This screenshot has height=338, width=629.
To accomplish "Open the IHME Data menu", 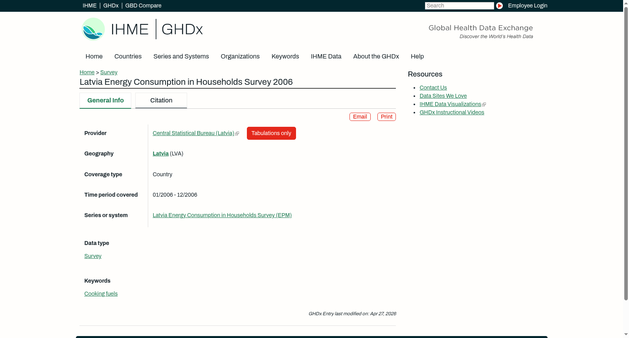I will [x=326, y=57].
